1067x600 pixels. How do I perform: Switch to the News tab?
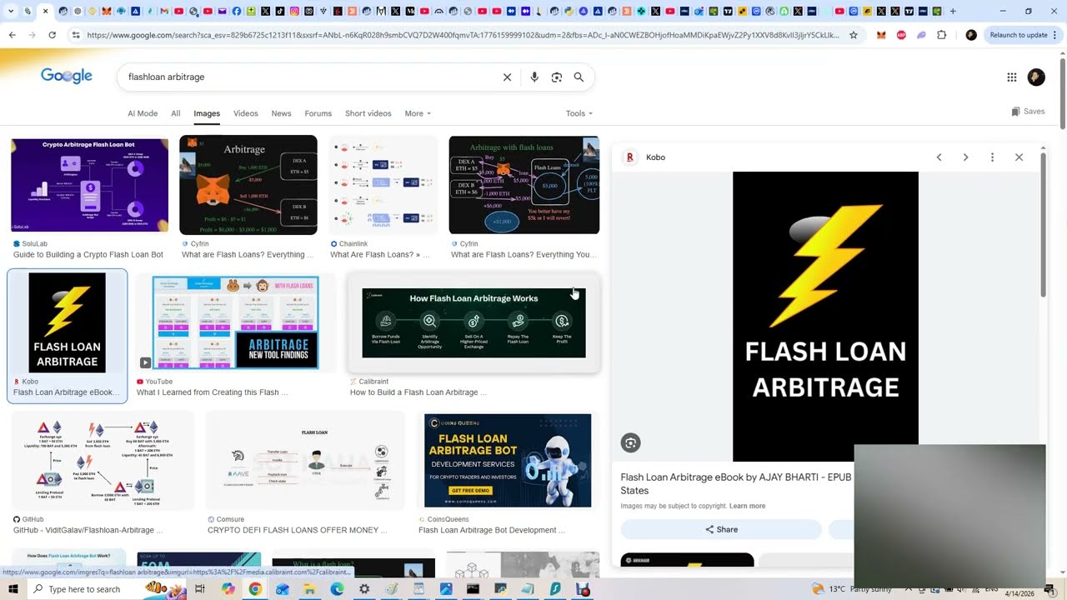click(281, 113)
